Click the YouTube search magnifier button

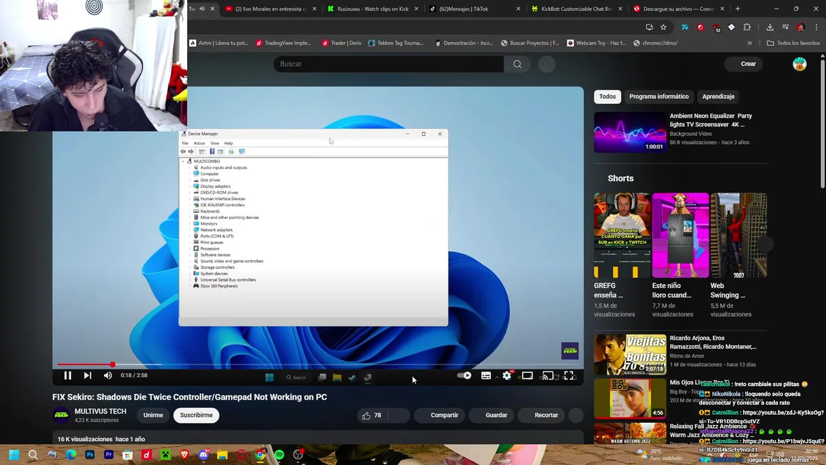pyautogui.click(x=518, y=64)
